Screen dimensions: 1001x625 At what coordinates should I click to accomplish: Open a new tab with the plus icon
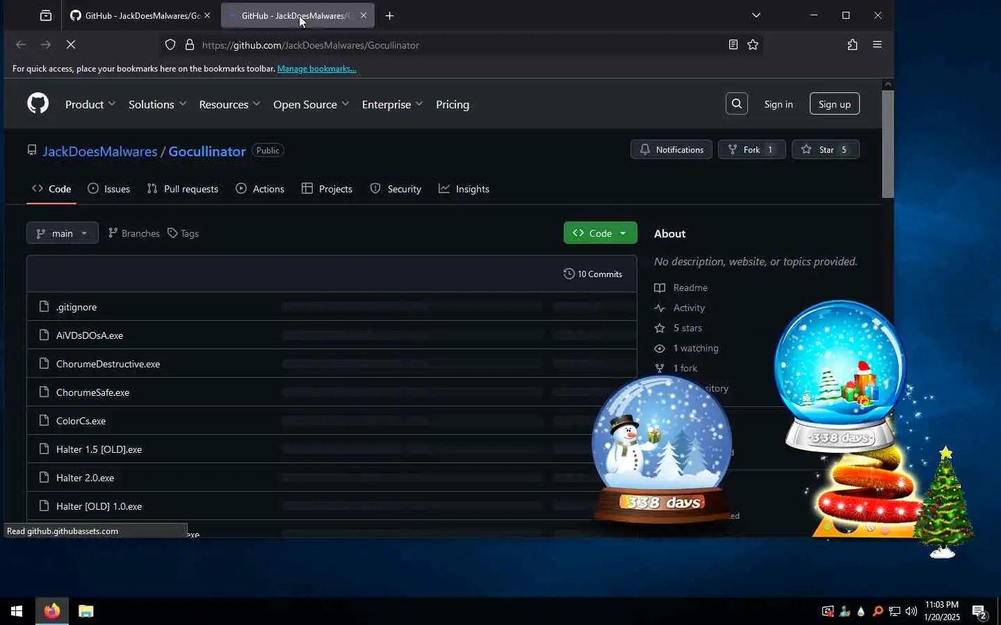point(390,15)
